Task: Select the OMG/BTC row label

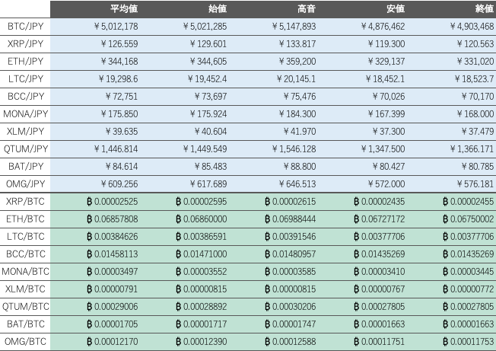Action: (x=26, y=341)
